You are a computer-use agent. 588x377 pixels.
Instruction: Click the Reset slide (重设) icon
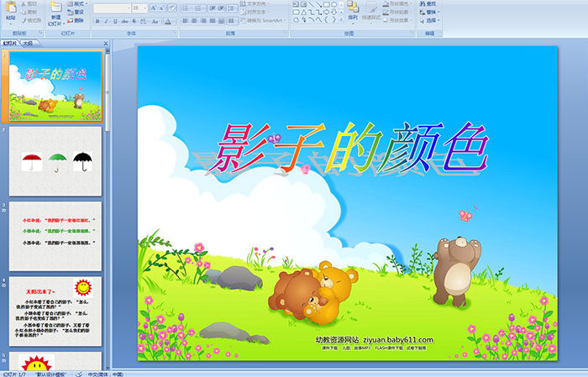[x=77, y=13]
